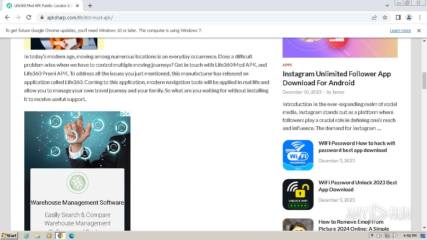Click the page vertical scrollbar thumb
The height and width of the screenshot is (240, 427).
click(424, 81)
